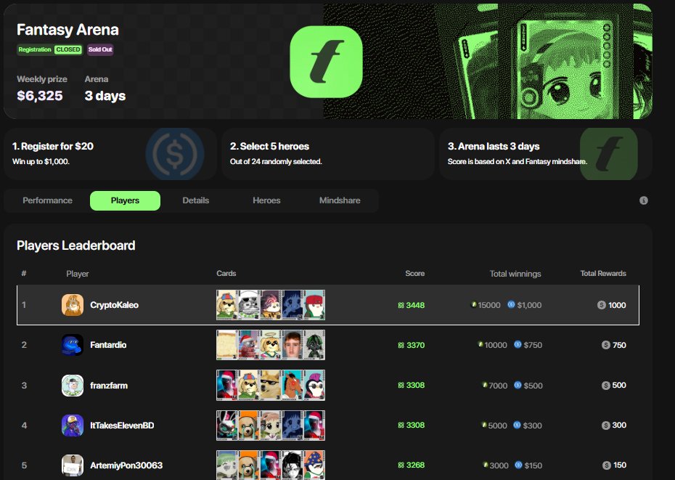The height and width of the screenshot is (480, 675).
Task: Click the 'Select 5 heroes' step card
Action: (x=328, y=153)
